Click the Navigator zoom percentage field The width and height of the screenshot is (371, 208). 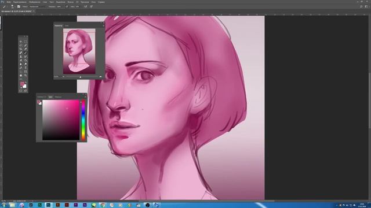pos(56,77)
